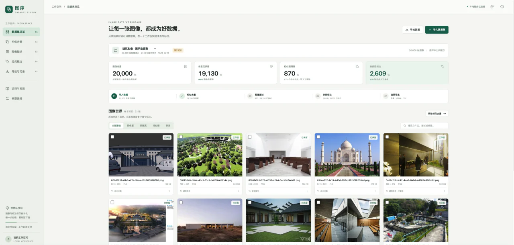The image size is (514, 245).
Task: Open 相似去重 in the sidebar
Action: click(22, 41)
